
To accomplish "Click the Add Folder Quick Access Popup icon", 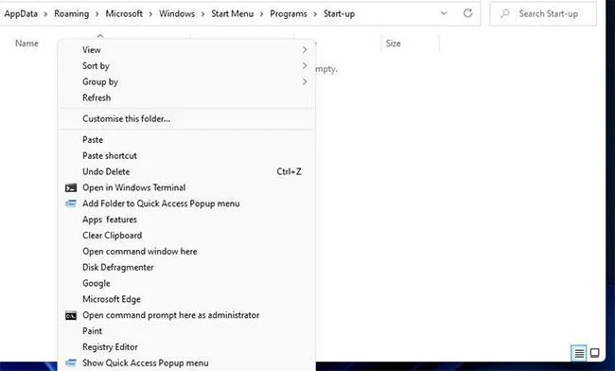I will (71, 203).
